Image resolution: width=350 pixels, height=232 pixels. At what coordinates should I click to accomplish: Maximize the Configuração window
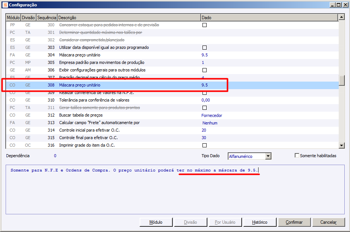pos(338,5)
